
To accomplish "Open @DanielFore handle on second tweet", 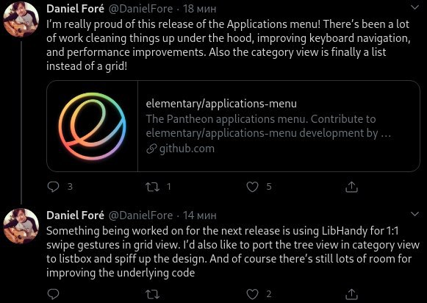I will (141, 215).
